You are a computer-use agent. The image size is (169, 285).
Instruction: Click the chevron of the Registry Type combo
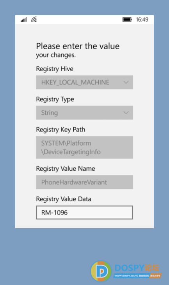126,113
